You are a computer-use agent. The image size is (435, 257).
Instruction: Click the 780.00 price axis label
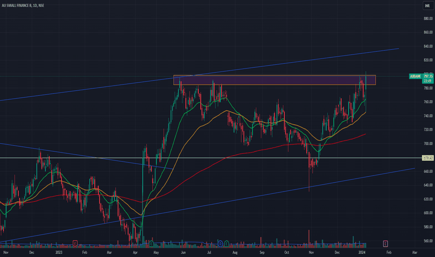coord(428,88)
